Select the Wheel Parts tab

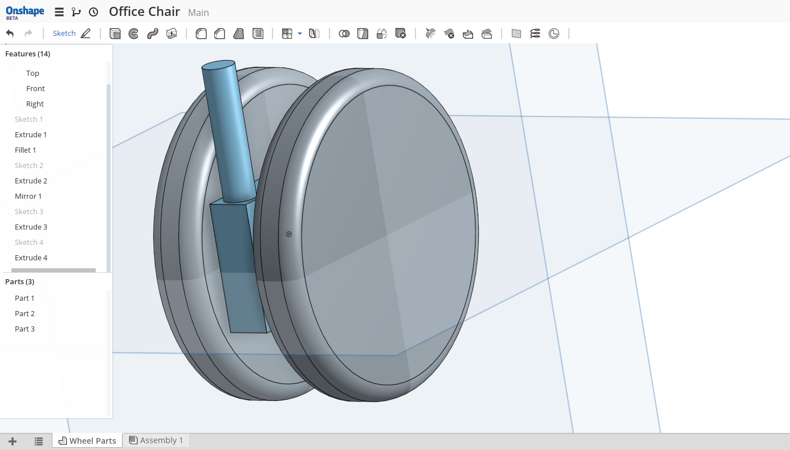tap(87, 440)
